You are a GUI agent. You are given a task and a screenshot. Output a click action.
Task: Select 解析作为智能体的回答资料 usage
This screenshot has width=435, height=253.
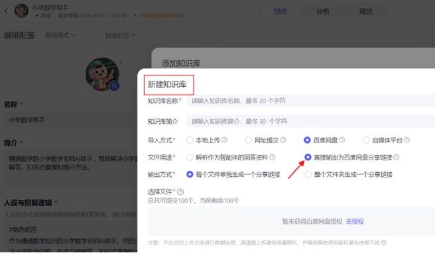tap(190, 158)
